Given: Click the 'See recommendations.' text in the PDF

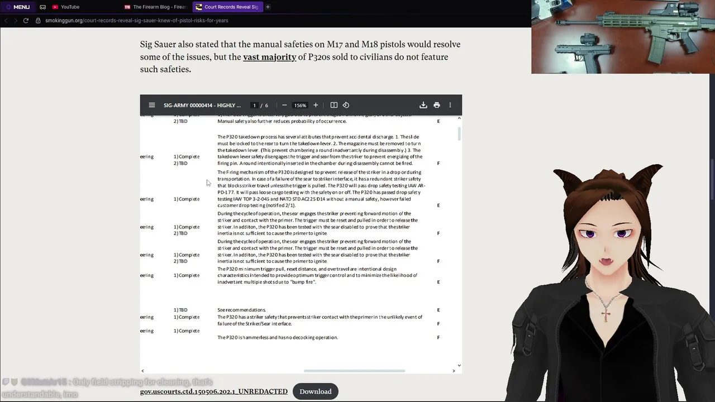Looking at the screenshot, I should (x=241, y=310).
